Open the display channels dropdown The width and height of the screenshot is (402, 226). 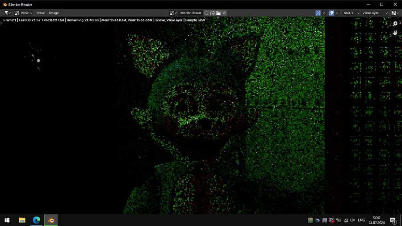tap(395, 13)
